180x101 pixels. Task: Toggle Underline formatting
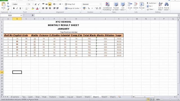(x=20, y=8)
